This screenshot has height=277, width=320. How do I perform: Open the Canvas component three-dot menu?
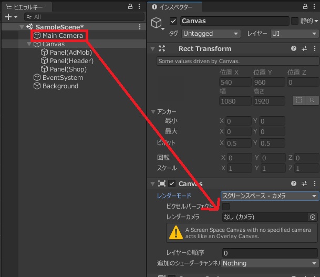point(314,183)
